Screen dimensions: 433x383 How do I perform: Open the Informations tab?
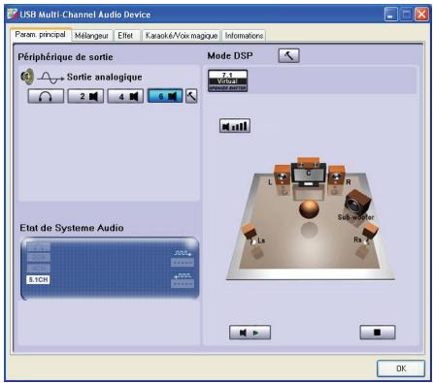pyautogui.click(x=244, y=36)
